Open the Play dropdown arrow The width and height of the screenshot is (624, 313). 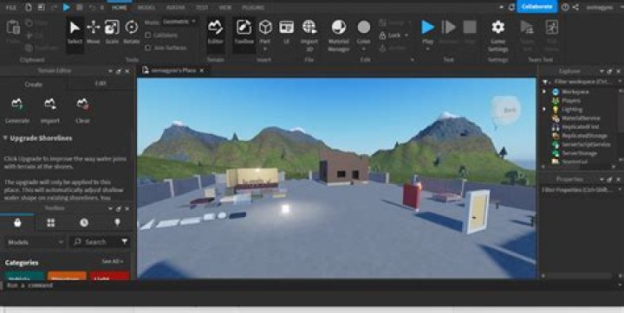point(428,49)
